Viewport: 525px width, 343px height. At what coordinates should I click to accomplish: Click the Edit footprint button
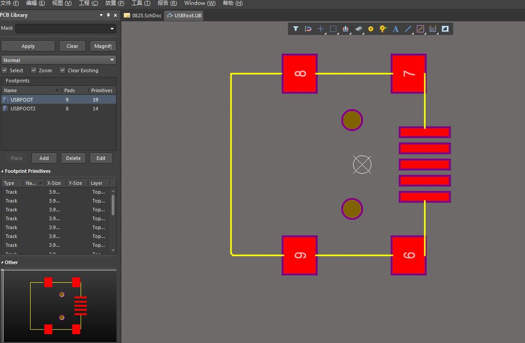pos(101,158)
